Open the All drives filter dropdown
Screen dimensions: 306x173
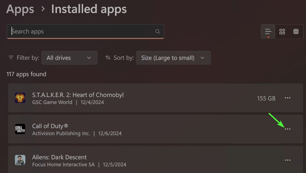tap(69, 58)
